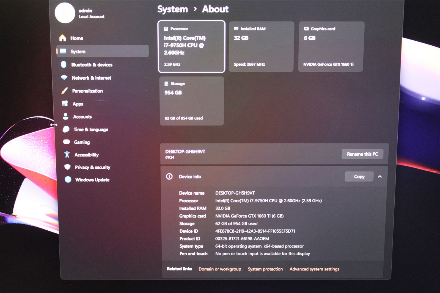This screenshot has width=440, height=293.
Task: Click the Installed RAM icon in card
Action: (236, 28)
